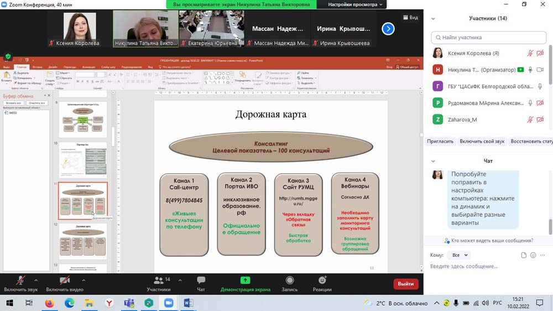The image size is (553, 311).
Task: Toggle Ксения Королева's muted mic in list
Action: pyautogui.click(x=530, y=54)
